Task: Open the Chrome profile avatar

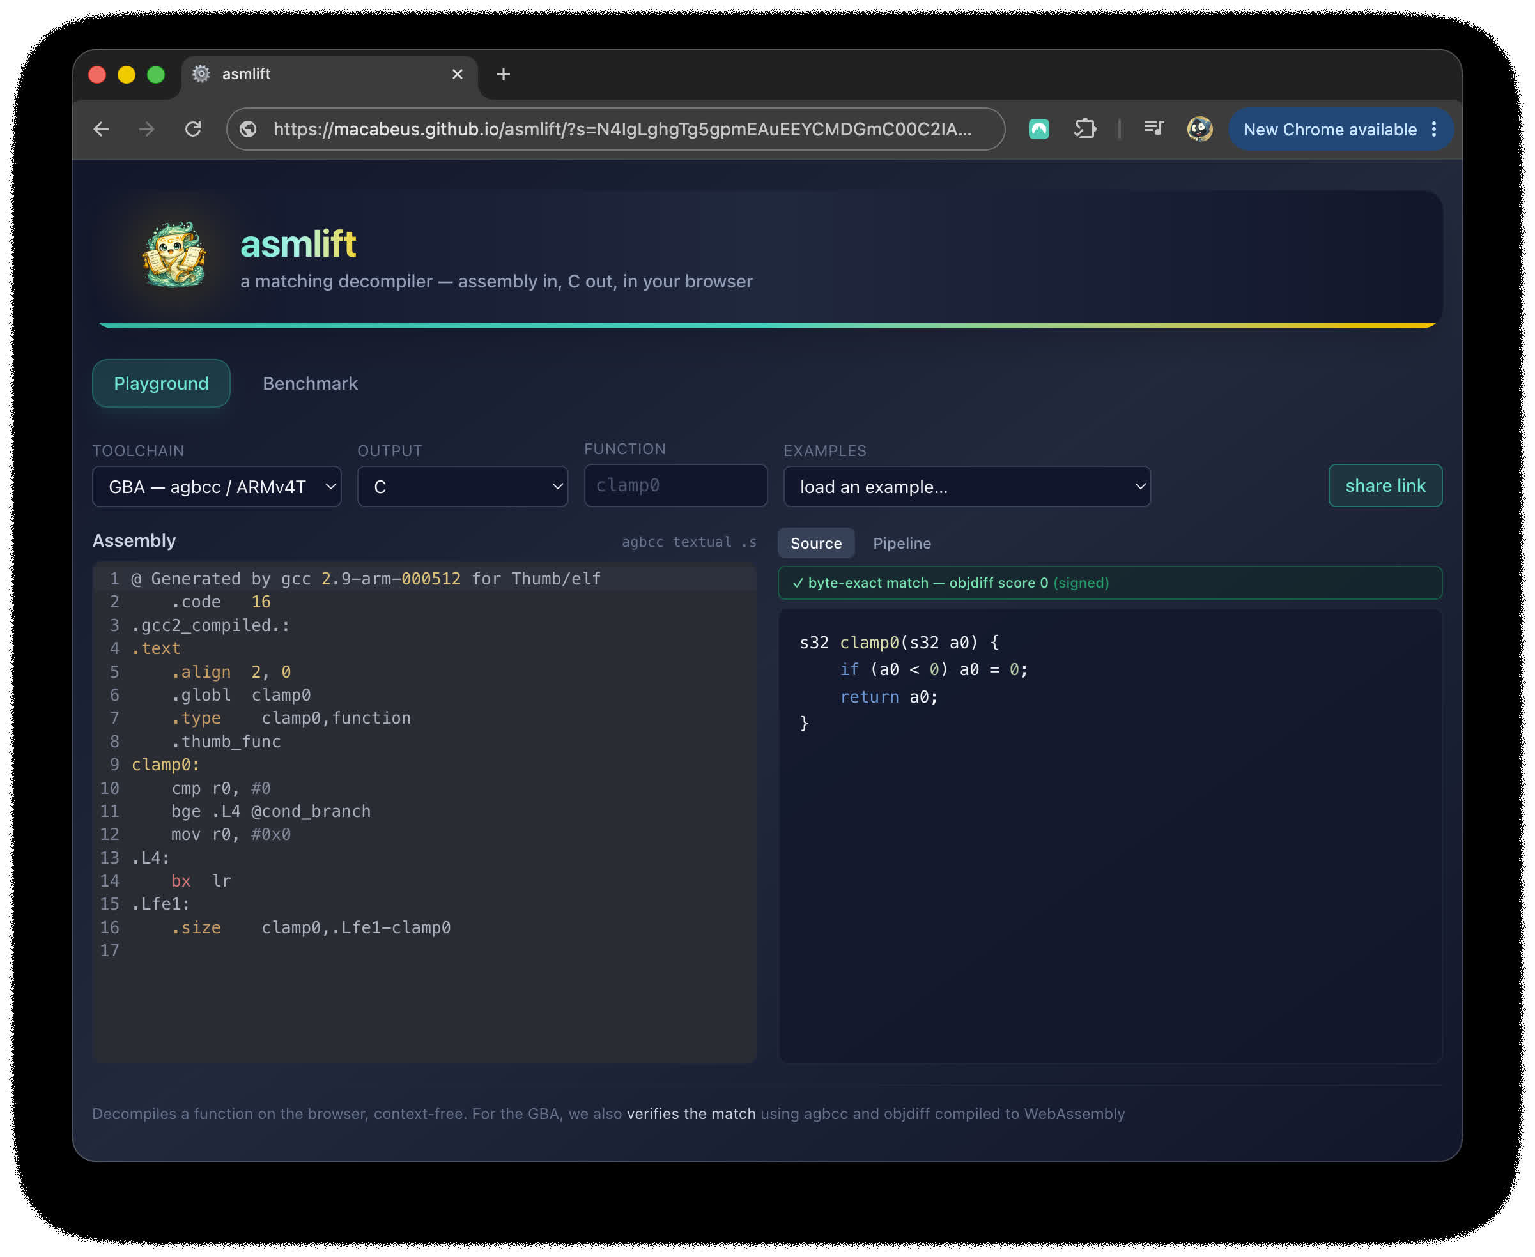Action: tap(1199, 129)
